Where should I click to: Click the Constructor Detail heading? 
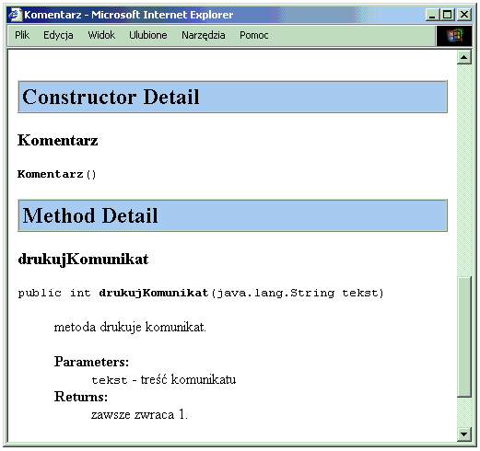(111, 97)
